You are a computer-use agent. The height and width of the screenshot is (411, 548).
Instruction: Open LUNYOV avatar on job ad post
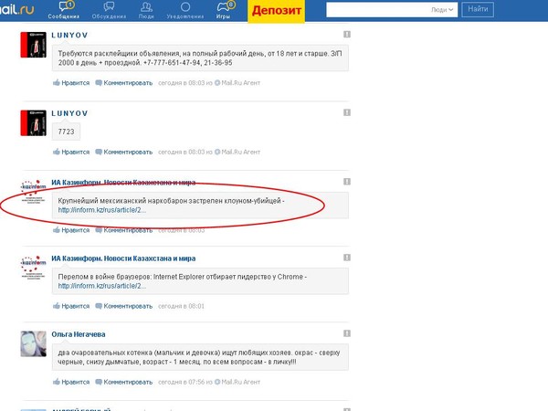[x=33, y=45]
